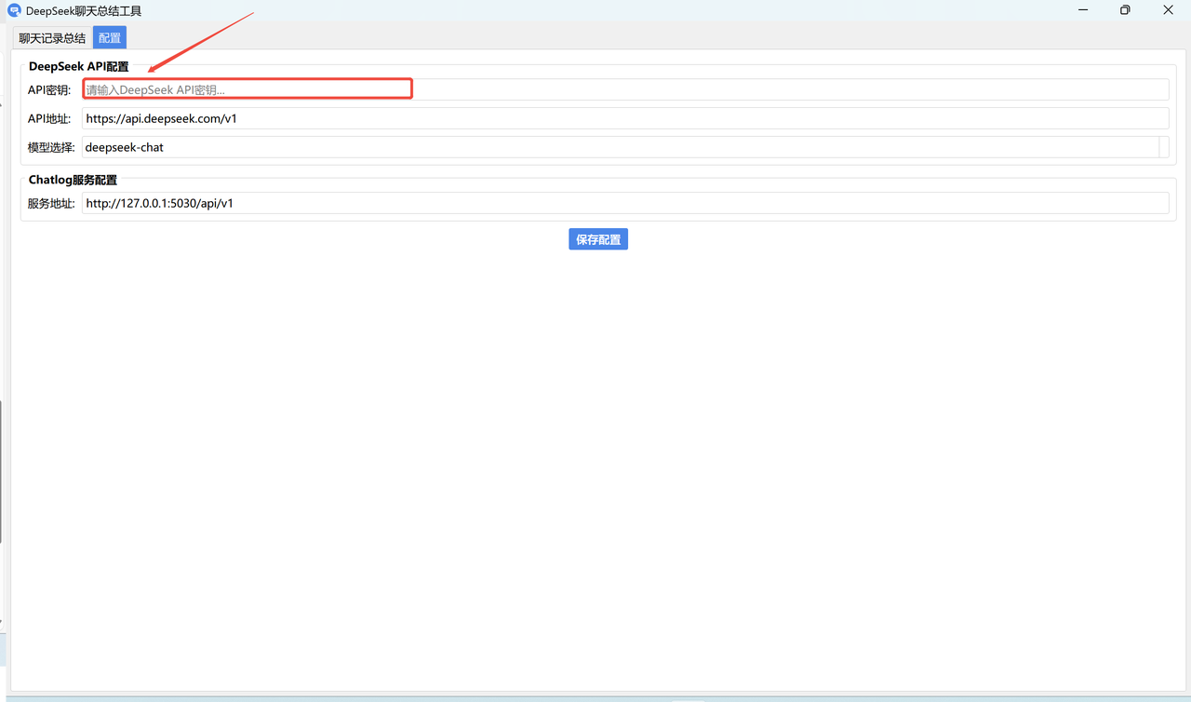Click the "服务地址:" label

[x=51, y=203]
